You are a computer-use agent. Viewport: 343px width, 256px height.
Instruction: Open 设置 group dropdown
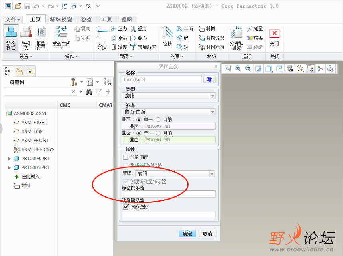click(26, 56)
